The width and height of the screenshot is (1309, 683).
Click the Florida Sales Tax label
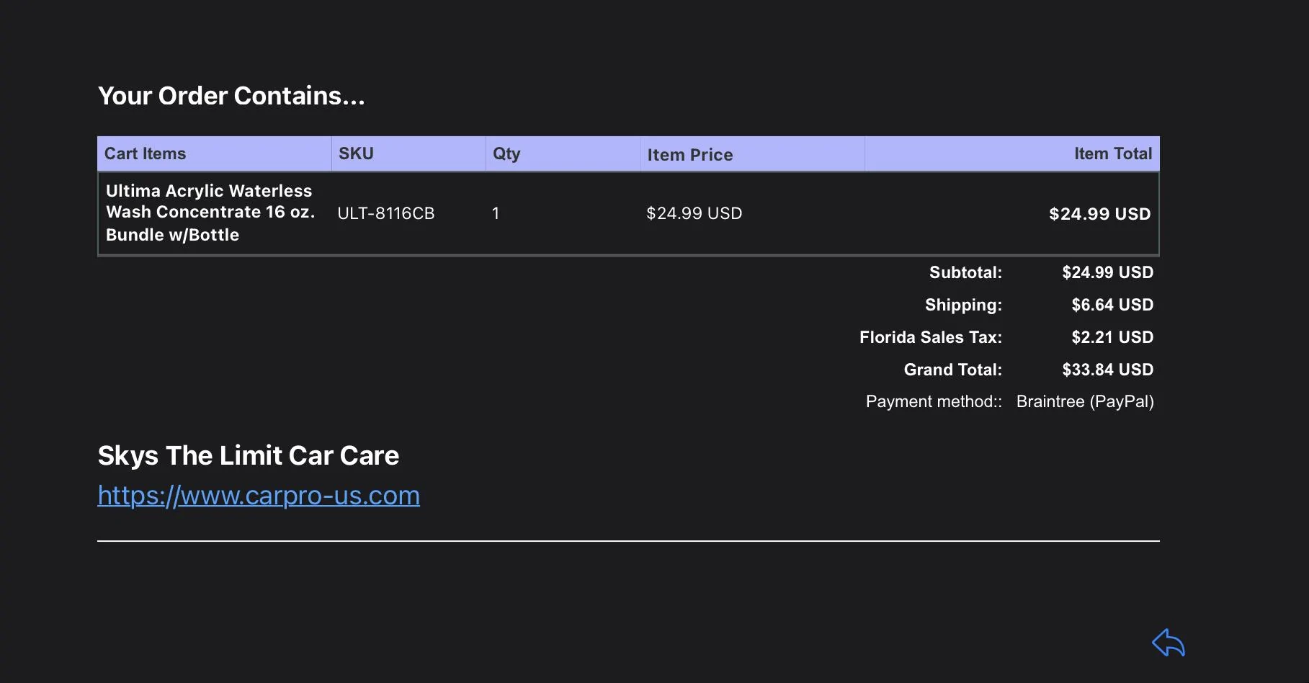tap(930, 337)
